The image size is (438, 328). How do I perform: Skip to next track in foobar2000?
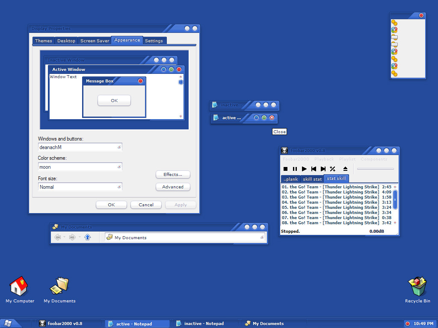[323, 169]
